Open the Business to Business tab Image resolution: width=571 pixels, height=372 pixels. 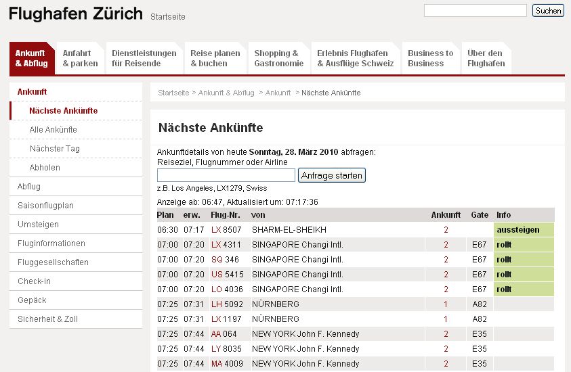[x=430, y=58]
